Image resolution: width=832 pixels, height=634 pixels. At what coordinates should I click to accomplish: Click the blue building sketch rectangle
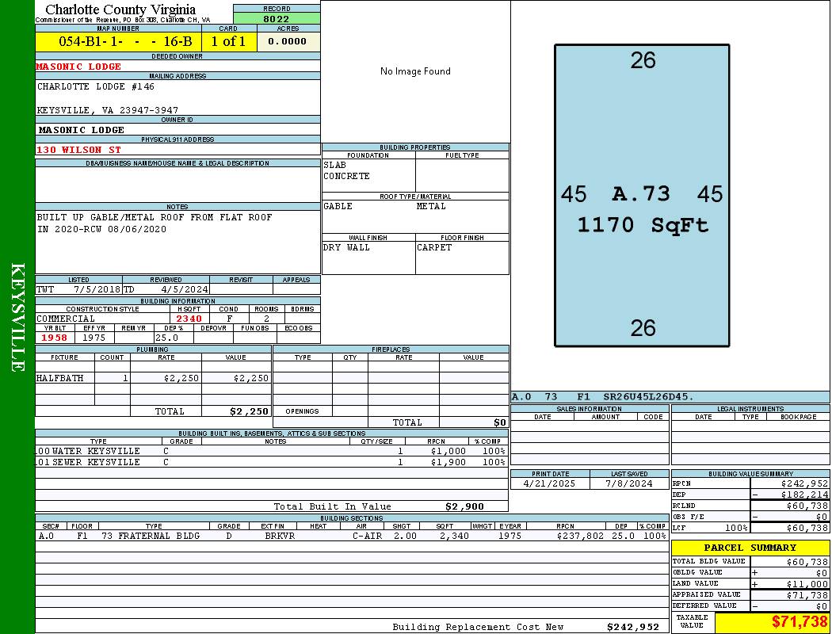click(642, 195)
